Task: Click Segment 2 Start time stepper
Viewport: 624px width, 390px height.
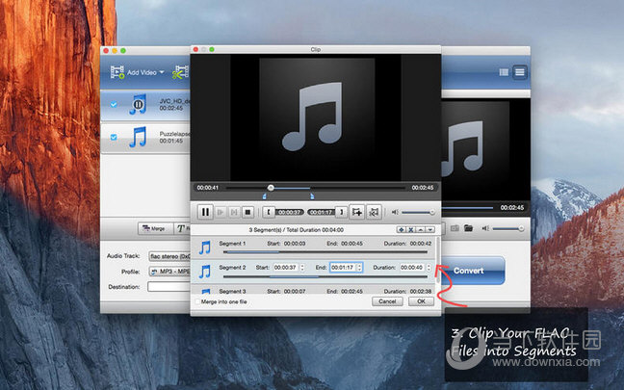Action: (x=302, y=268)
